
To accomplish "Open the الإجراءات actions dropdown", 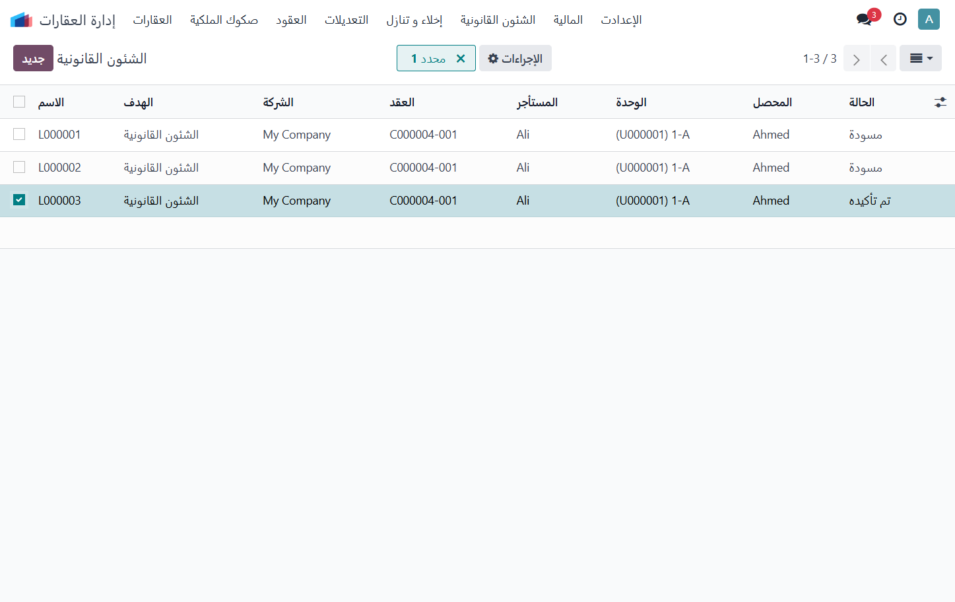I will point(515,59).
